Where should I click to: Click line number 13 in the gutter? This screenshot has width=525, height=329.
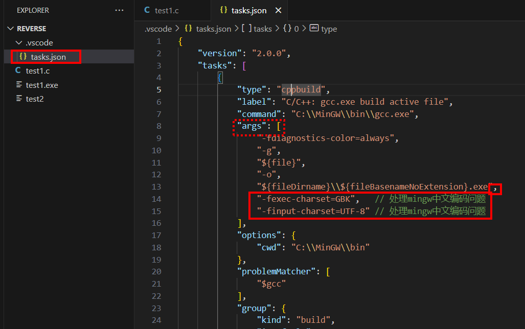pos(156,187)
